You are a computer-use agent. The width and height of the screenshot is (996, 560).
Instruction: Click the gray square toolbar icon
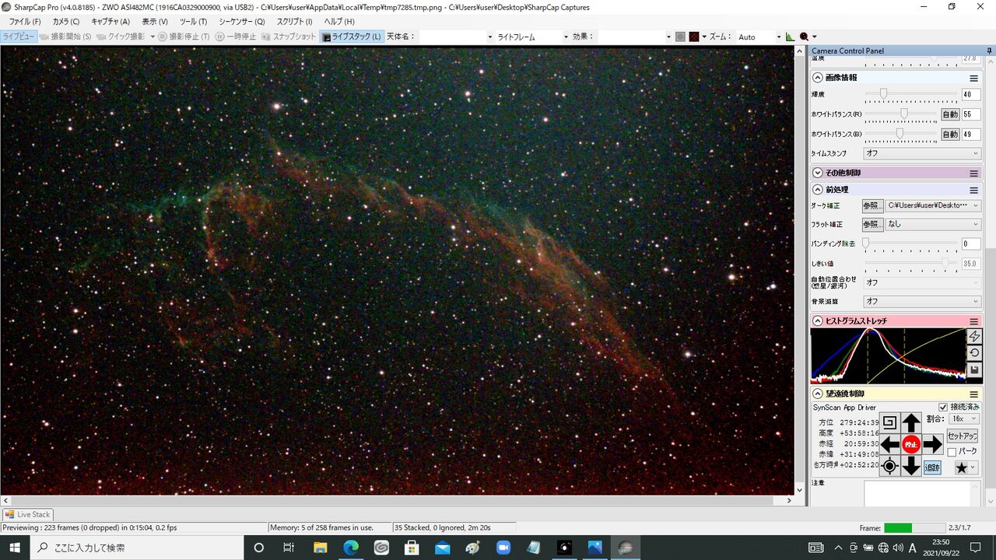point(680,37)
